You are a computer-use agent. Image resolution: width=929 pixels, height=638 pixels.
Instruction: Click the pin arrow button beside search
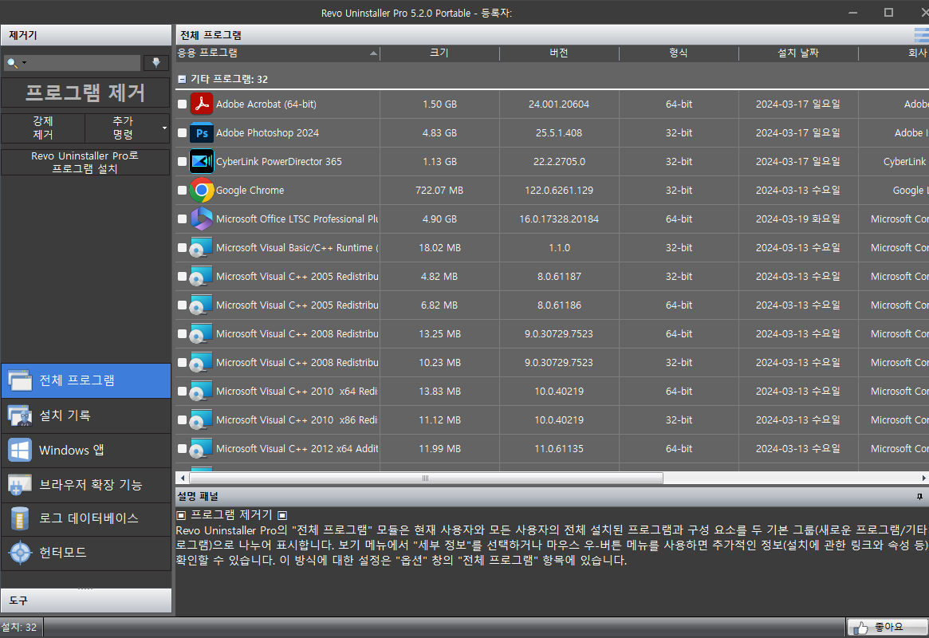[x=156, y=63]
